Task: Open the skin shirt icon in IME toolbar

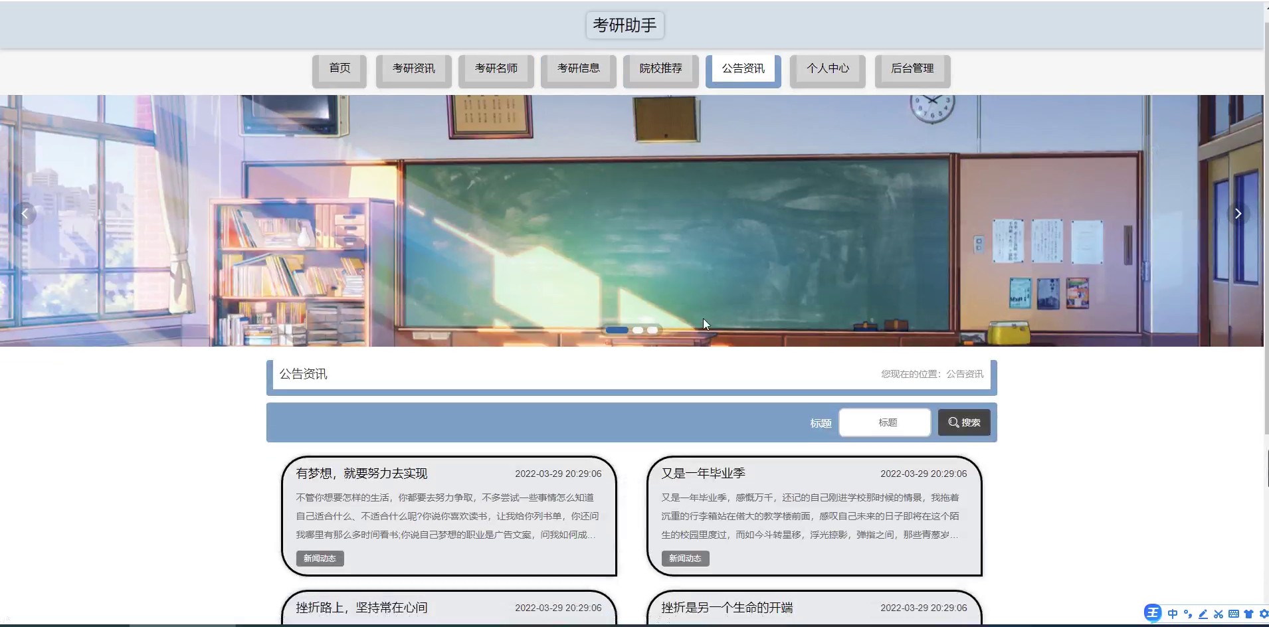Action: click(1248, 614)
